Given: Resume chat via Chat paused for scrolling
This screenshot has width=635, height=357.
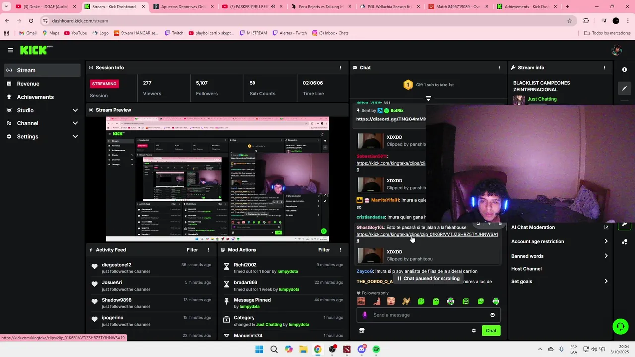Looking at the screenshot, I should tap(429, 279).
